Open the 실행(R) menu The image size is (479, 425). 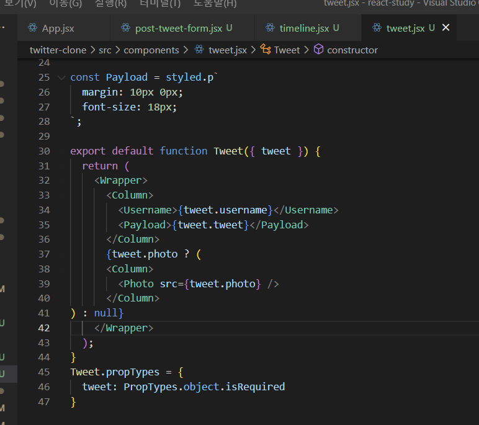[x=110, y=3]
